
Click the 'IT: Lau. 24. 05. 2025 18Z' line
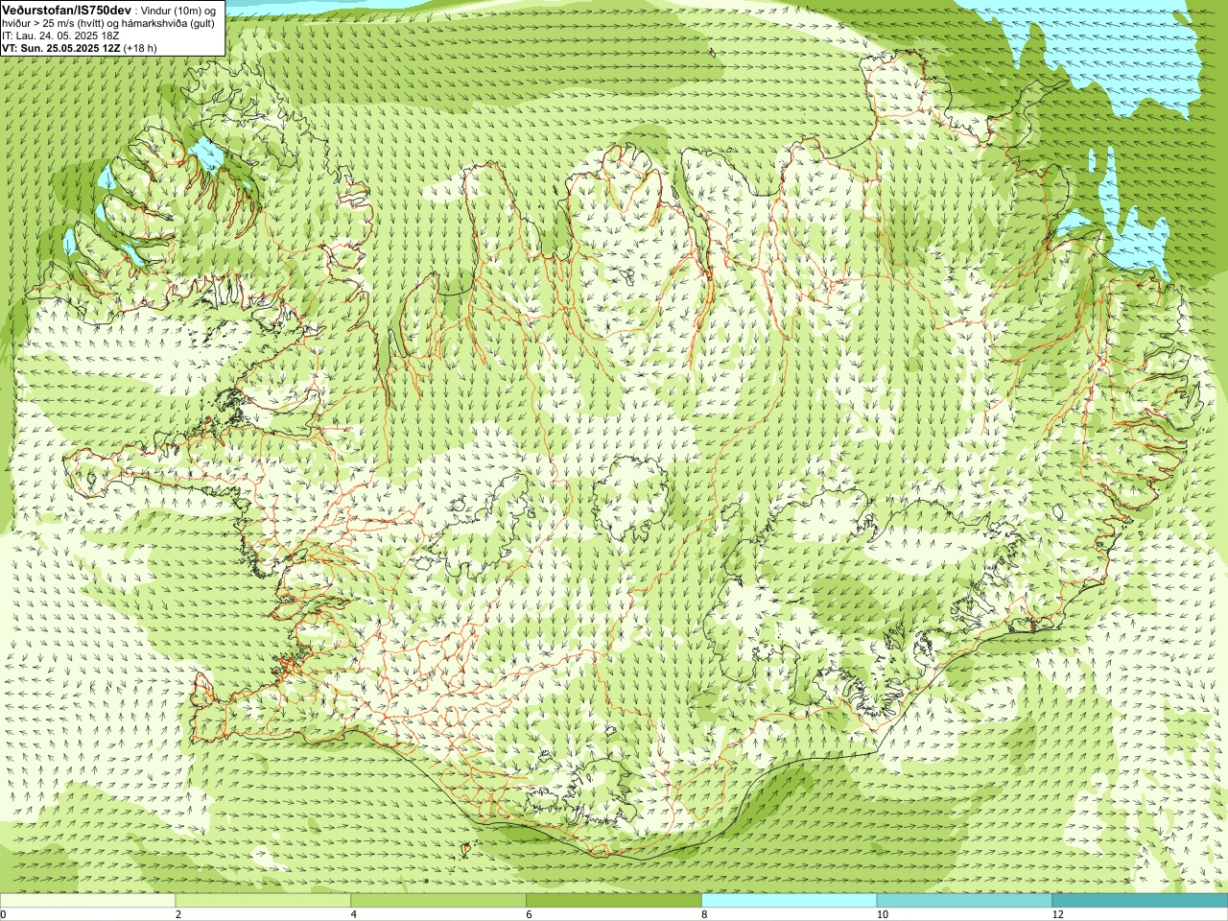(x=60, y=35)
